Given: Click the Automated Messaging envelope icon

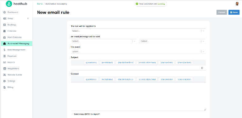Looking at the screenshot, I should (5, 44).
